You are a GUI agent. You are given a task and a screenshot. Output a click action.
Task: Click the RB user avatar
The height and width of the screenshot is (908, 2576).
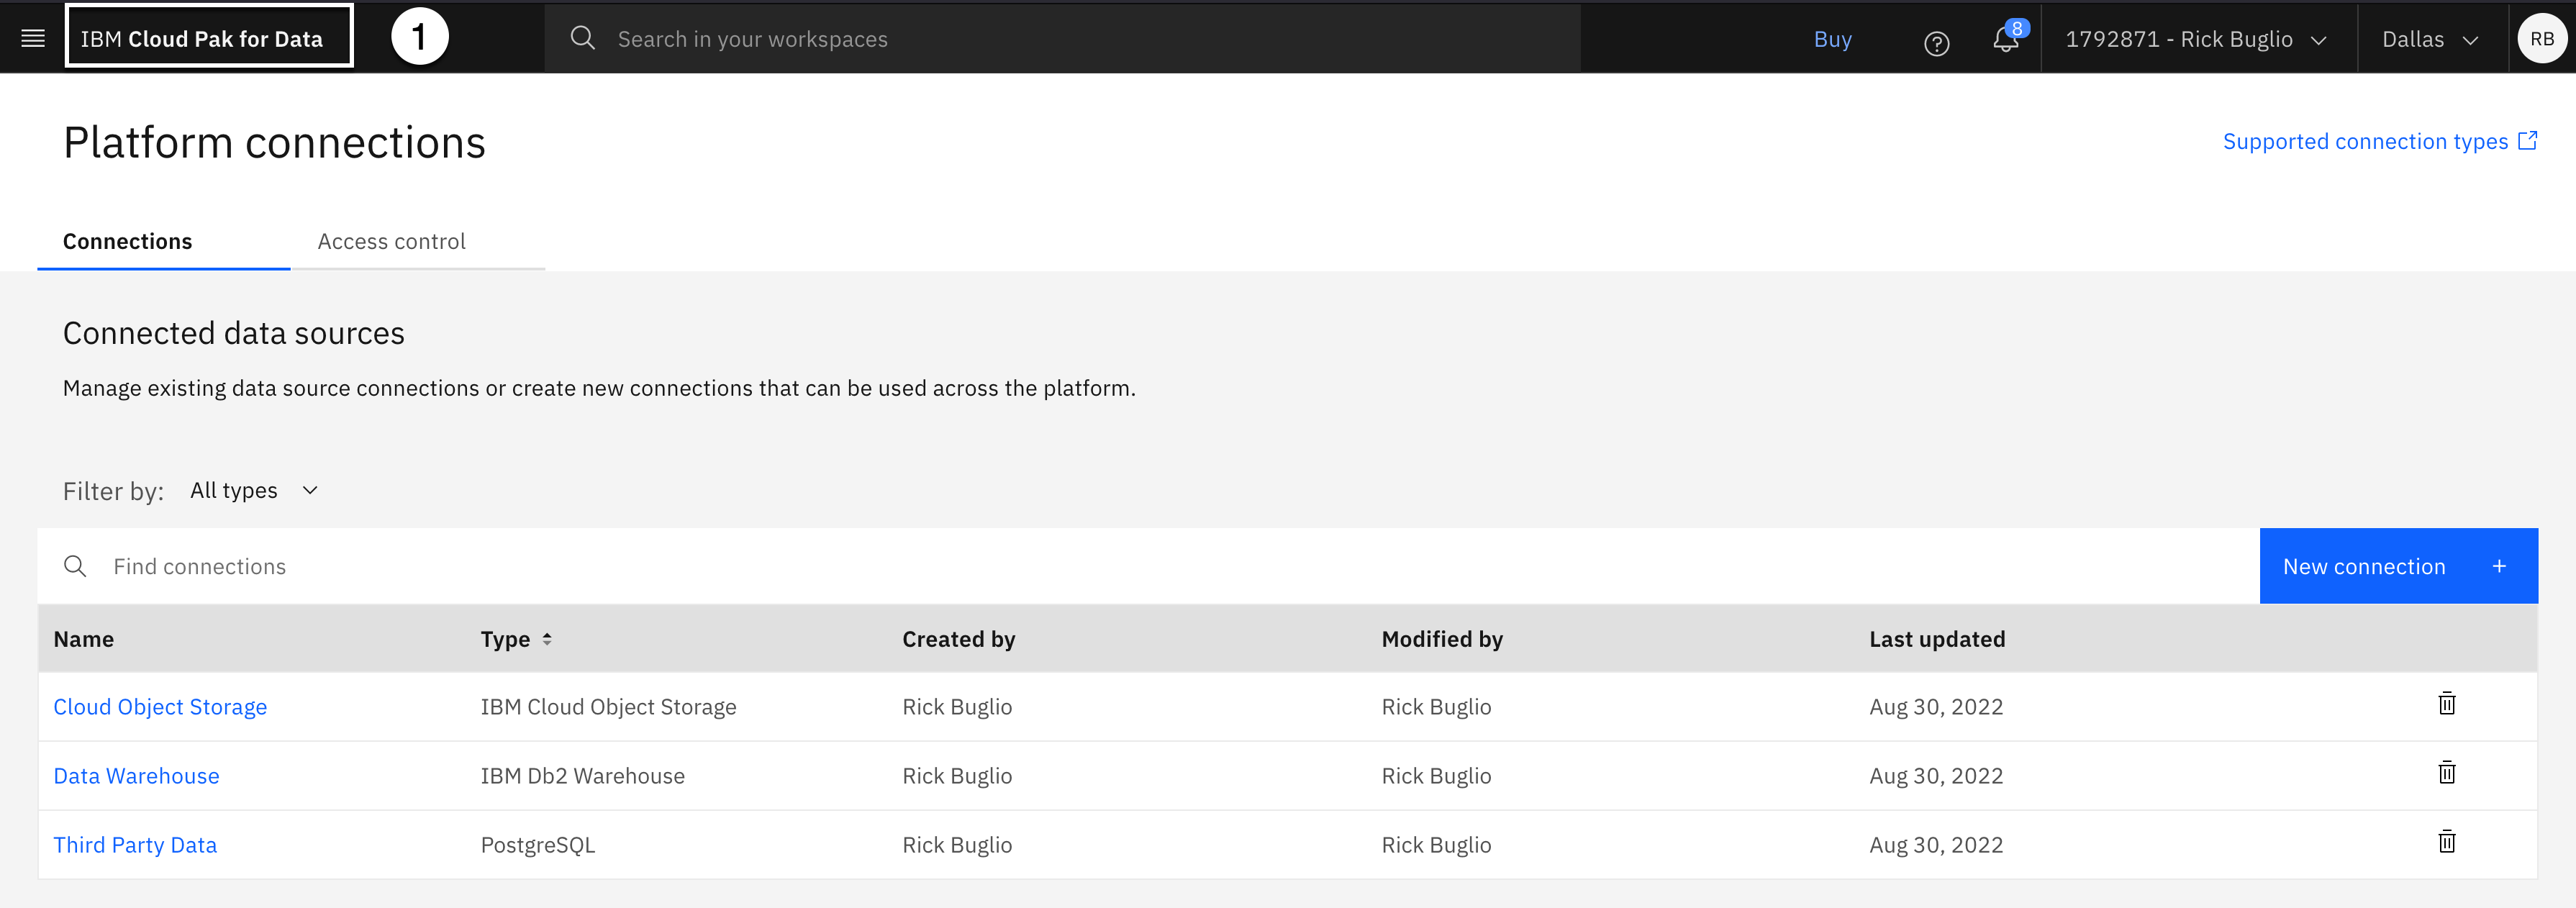tap(2541, 39)
